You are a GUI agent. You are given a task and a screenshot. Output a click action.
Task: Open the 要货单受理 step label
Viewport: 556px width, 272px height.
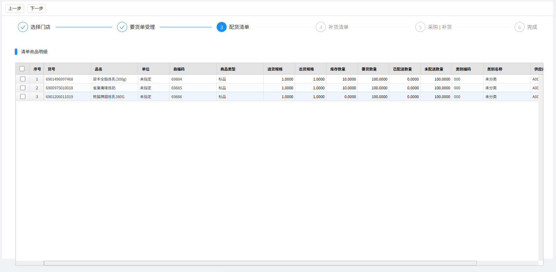(x=142, y=27)
